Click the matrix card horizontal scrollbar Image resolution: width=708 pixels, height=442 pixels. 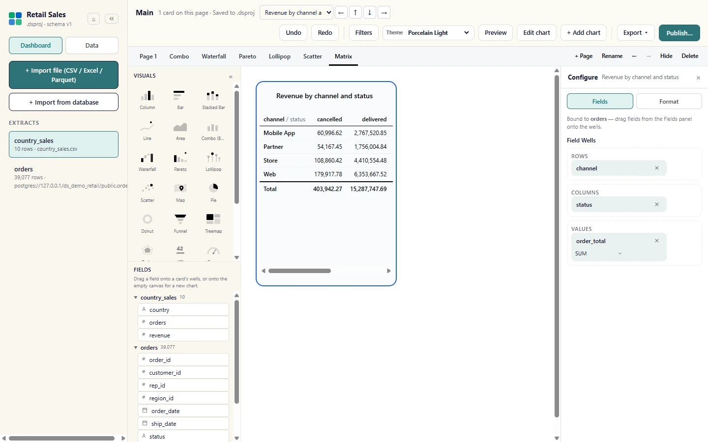tap(299, 271)
